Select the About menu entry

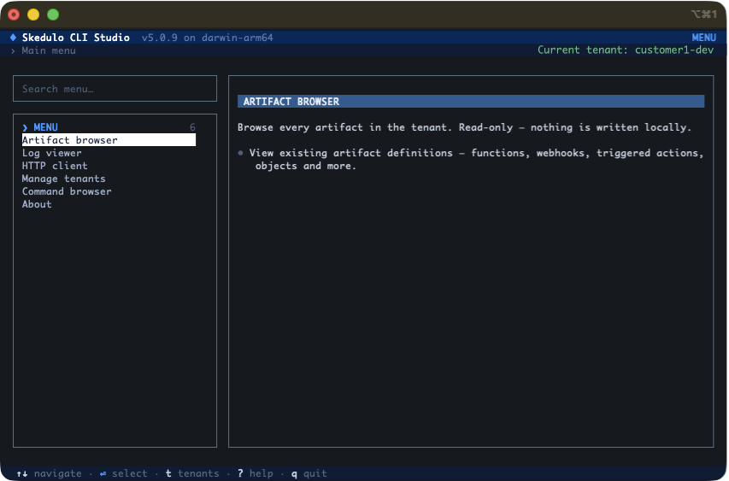[37, 204]
